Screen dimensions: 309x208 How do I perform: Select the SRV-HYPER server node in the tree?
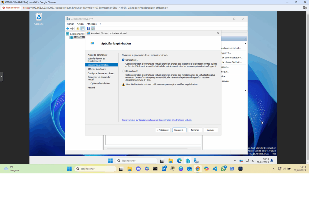point(78,37)
